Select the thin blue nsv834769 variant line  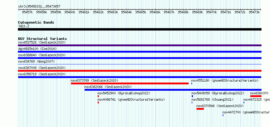click(140, 64)
